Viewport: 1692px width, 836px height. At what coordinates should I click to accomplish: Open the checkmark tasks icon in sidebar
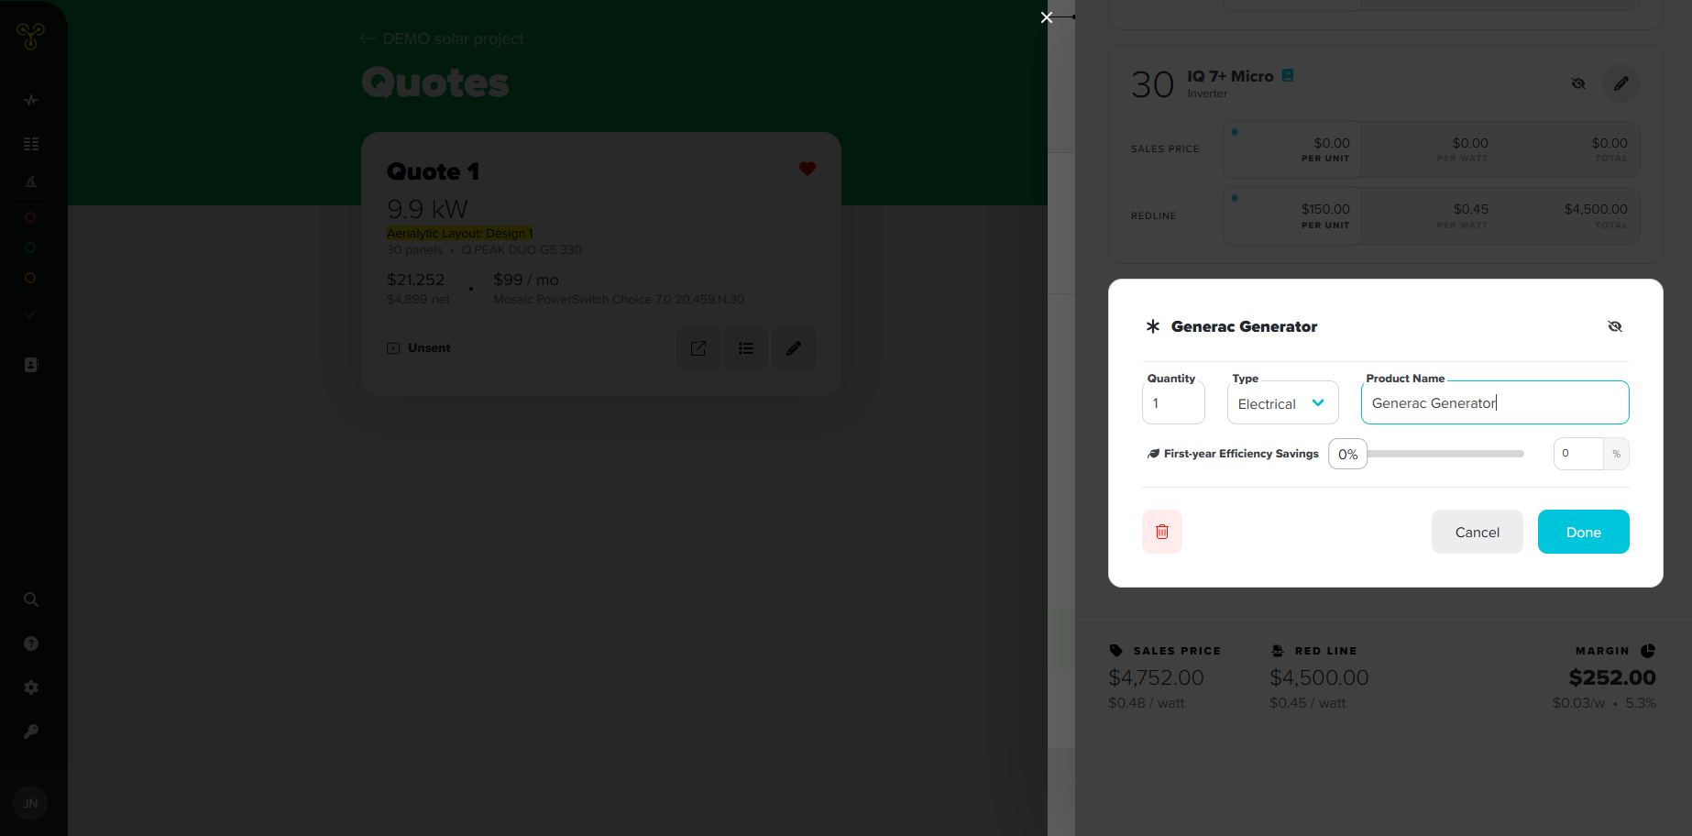pos(31,313)
